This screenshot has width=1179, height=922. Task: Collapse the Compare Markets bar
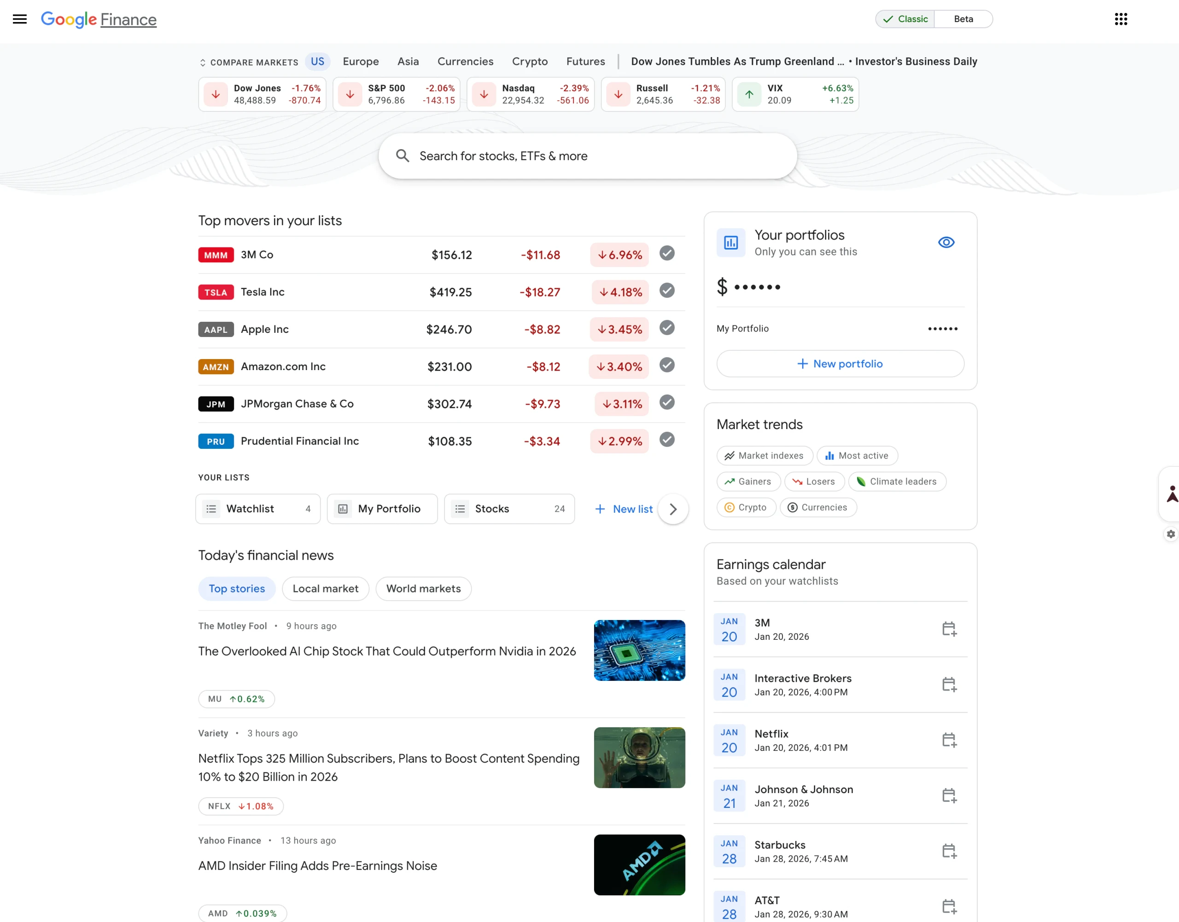pyautogui.click(x=204, y=62)
